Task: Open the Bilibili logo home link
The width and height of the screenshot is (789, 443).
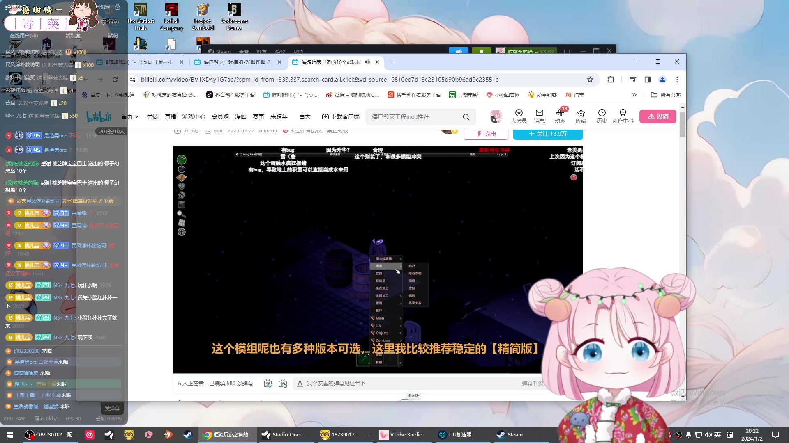Action: click(x=99, y=117)
